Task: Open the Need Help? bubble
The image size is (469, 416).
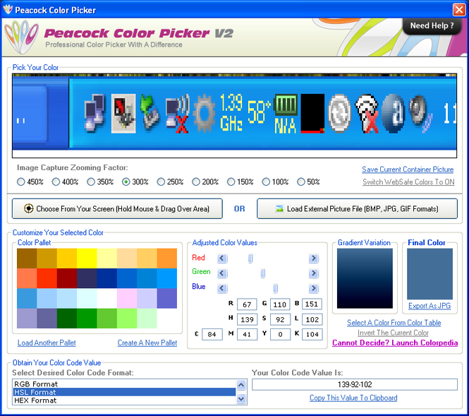Action: 432,26
